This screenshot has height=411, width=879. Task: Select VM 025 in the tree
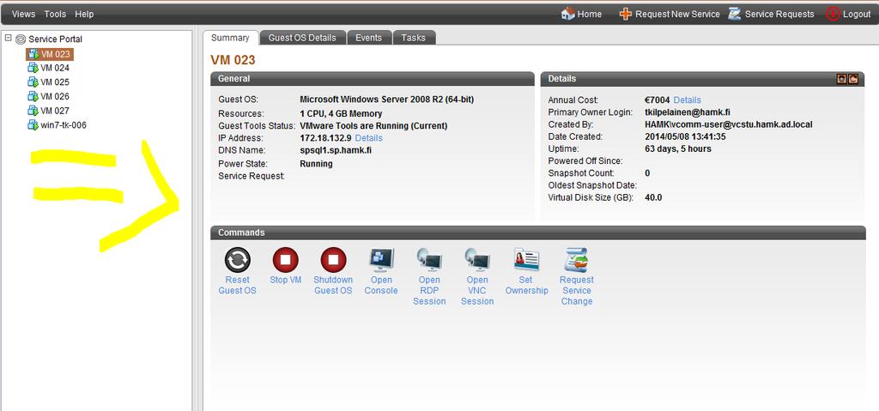point(55,82)
